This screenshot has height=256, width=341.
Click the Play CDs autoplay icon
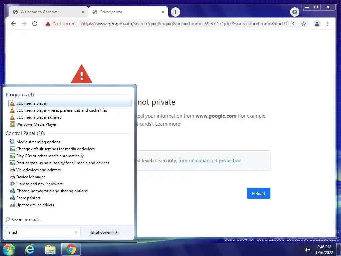pyautogui.click(x=12, y=156)
